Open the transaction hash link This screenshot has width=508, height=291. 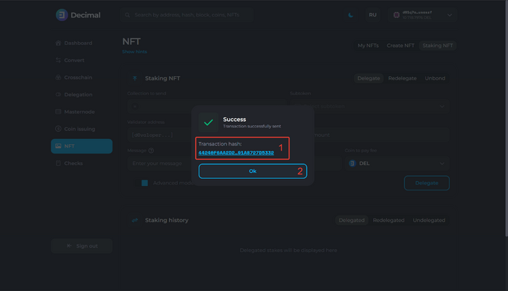236,153
